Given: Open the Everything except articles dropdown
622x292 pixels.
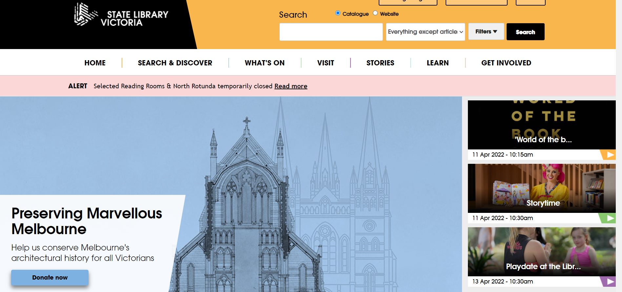Looking at the screenshot, I should 425,32.
